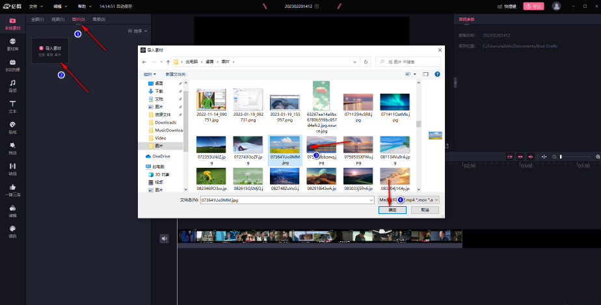Open the 调色 color grading panel
Screen dimensions: 601x305
[x=12, y=230]
